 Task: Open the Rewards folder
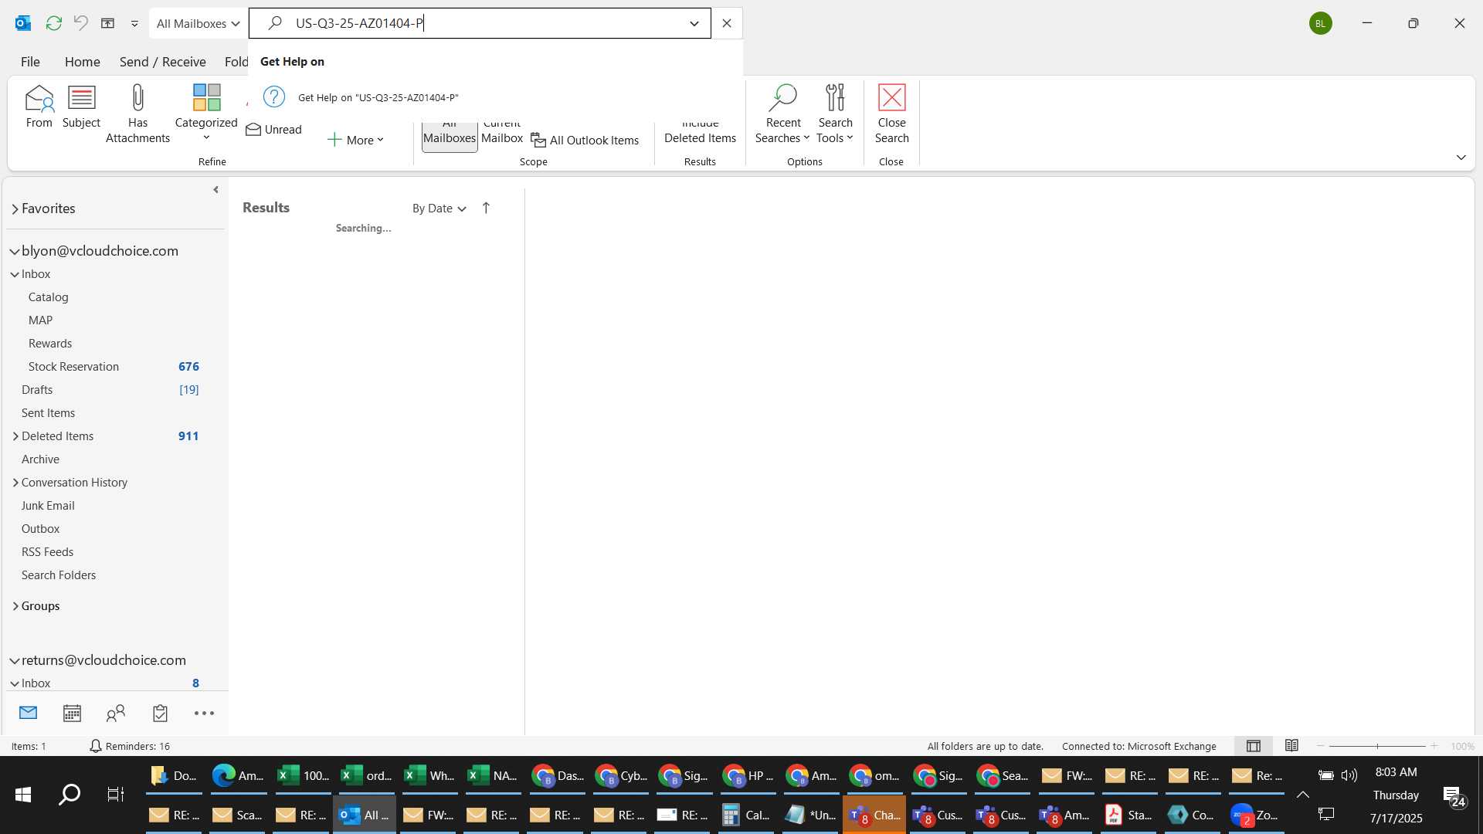[49, 344]
